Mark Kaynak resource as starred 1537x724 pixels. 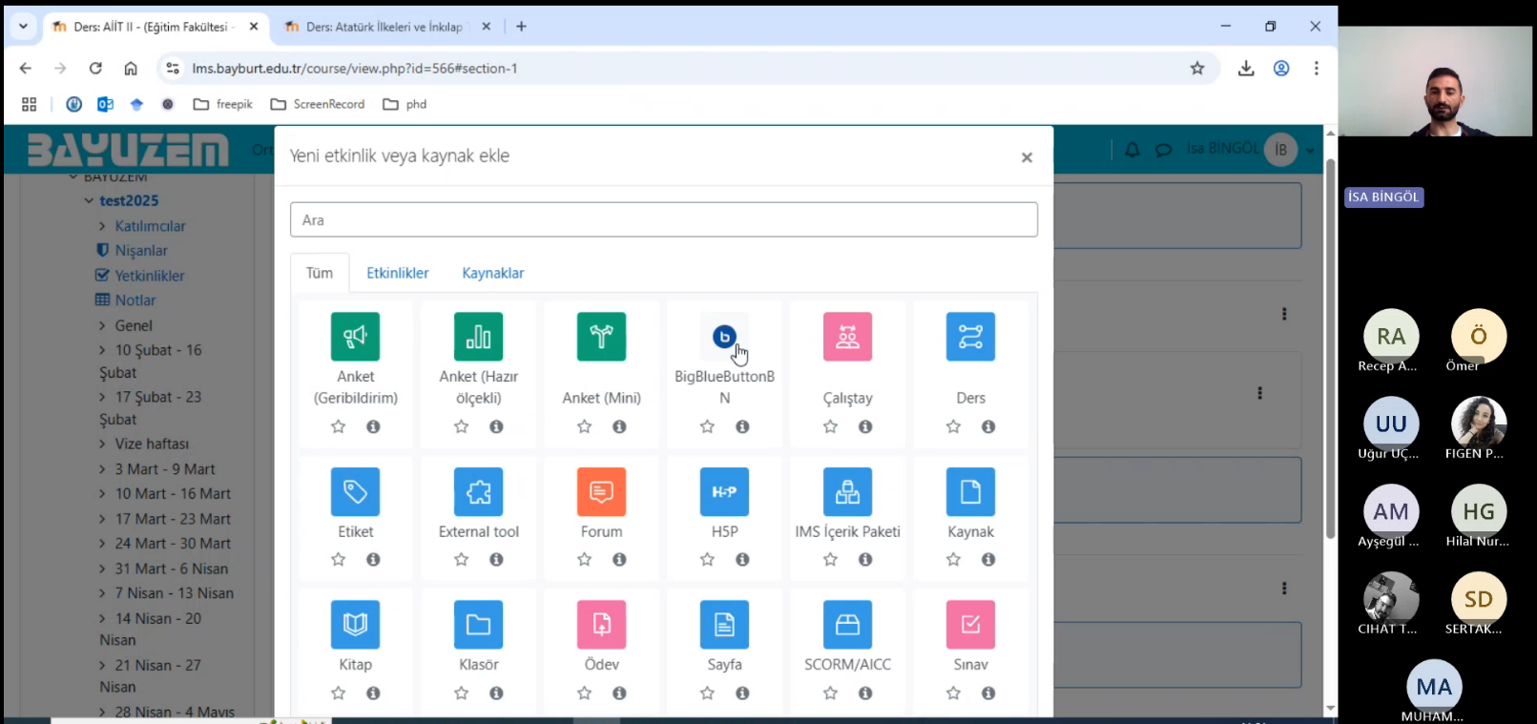[x=953, y=560]
